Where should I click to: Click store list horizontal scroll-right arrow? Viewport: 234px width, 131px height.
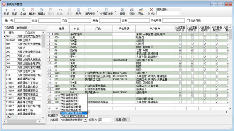pyautogui.click(x=39, y=122)
